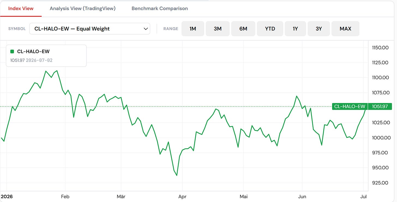Screen dimensions: 397x202
Task: Show the MAX range
Action: click(x=345, y=29)
